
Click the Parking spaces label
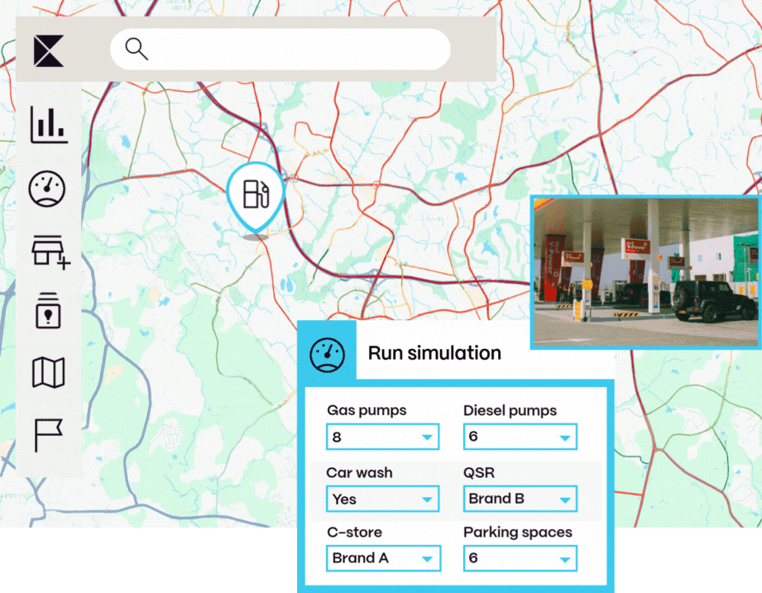[517, 532]
